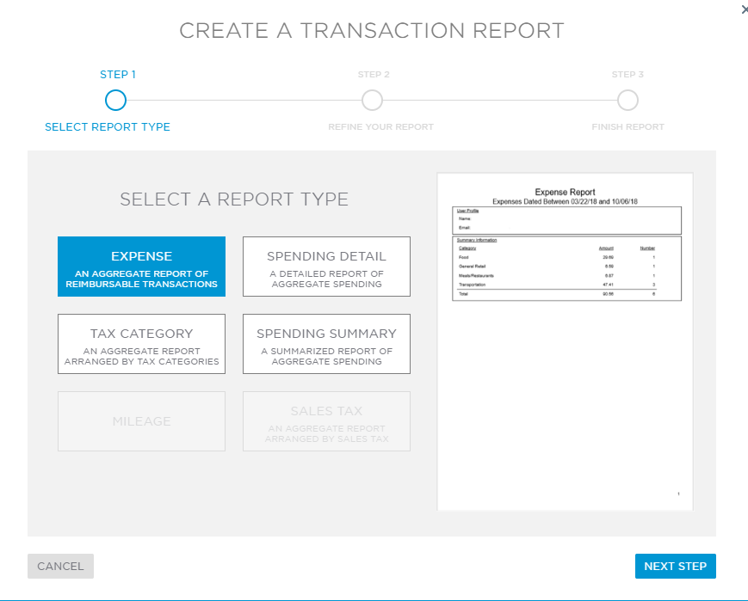Cancel creating the transaction report
The width and height of the screenshot is (748, 601).
pyautogui.click(x=59, y=566)
